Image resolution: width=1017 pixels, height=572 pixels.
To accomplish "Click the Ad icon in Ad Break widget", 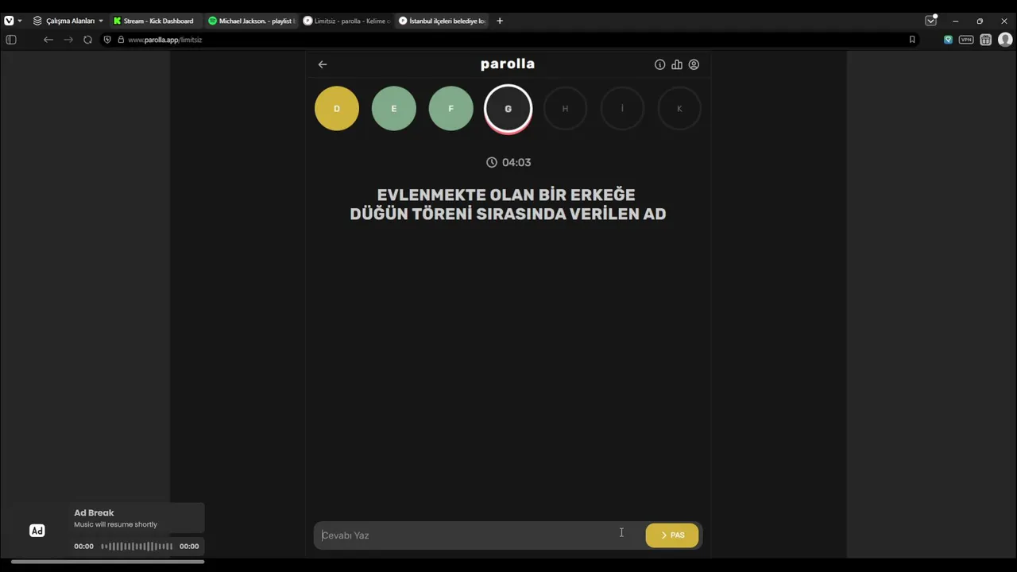I will (37, 531).
